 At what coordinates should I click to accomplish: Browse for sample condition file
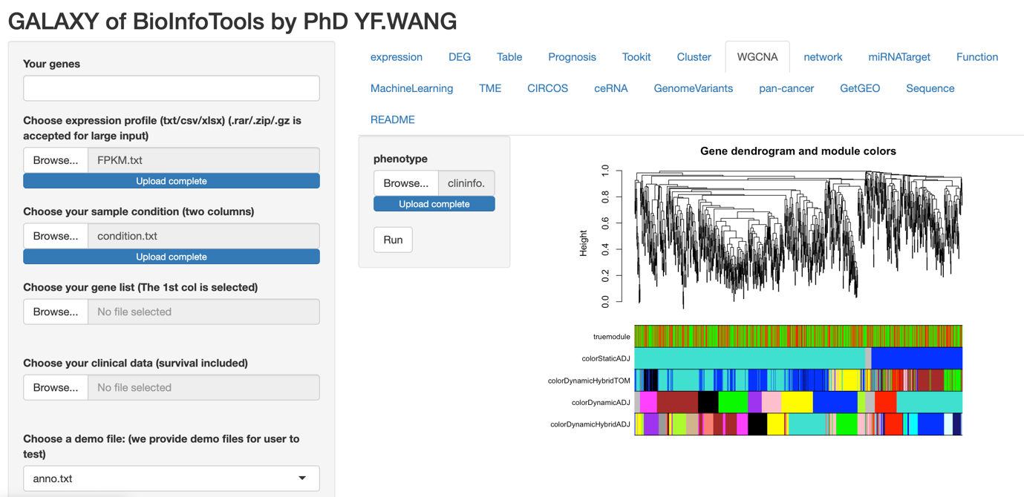[56, 236]
